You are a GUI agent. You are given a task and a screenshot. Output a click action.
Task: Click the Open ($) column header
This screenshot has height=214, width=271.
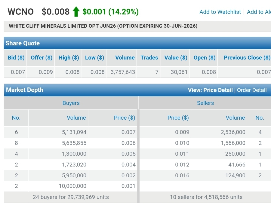pyautogui.click(x=205, y=57)
